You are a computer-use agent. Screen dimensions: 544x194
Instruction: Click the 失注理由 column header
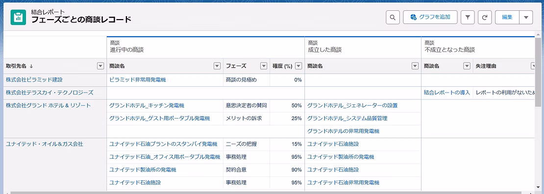click(486, 66)
